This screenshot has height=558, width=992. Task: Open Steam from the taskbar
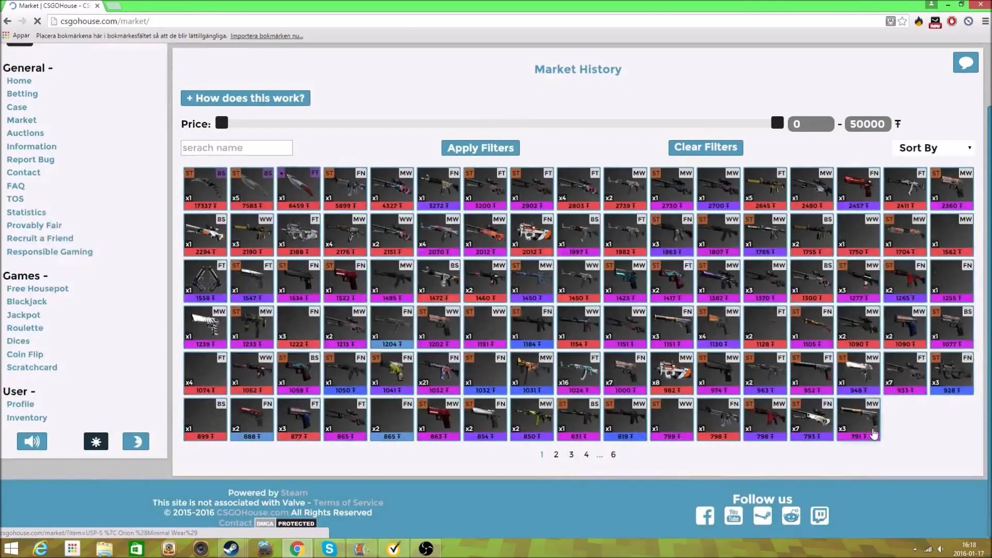(231, 548)
